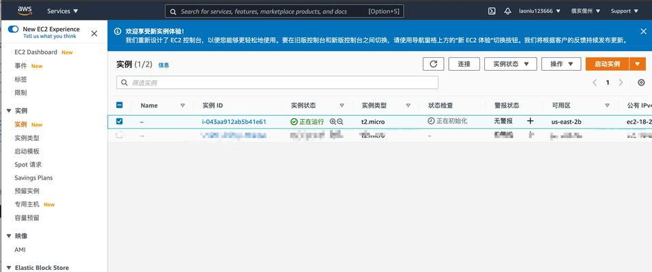Viewport: 652px width, 272px height.
Task: Go to next page arrow
Action: tap(621, 82)
